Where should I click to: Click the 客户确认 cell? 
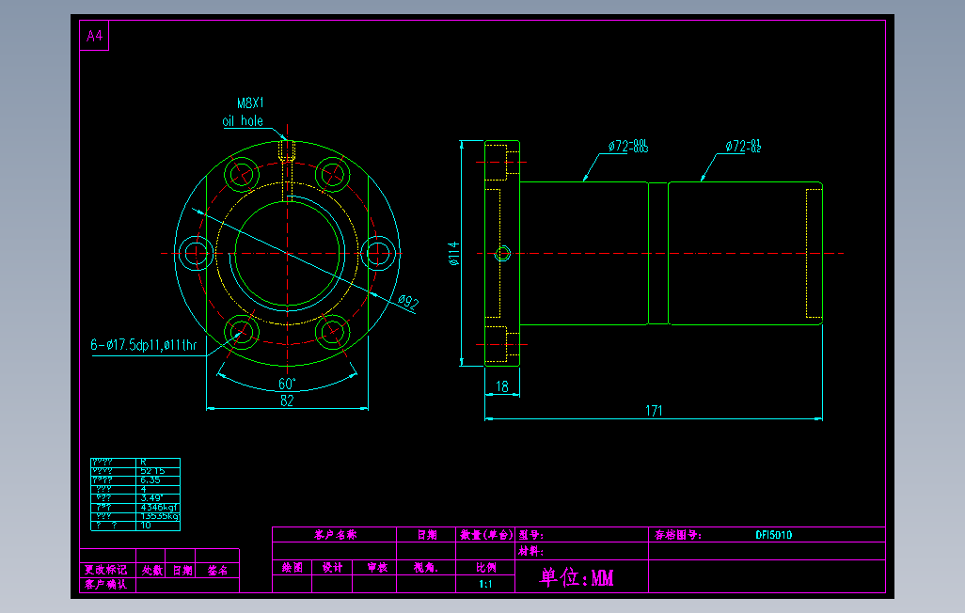point(106,584)
